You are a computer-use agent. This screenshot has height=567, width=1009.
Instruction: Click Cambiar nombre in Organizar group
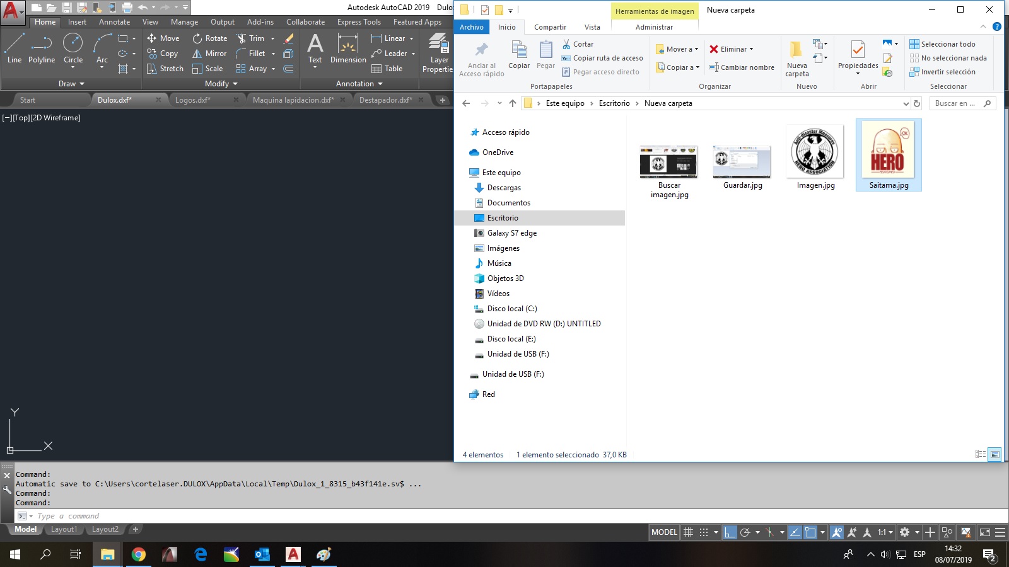tap(742, 67)
